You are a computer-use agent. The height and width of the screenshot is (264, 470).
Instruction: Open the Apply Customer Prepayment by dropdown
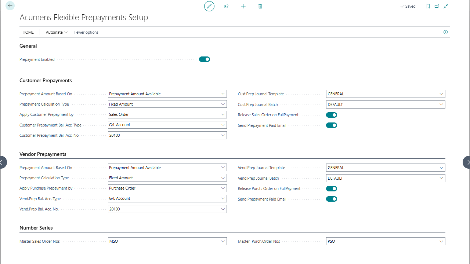(x=223, y=114)
